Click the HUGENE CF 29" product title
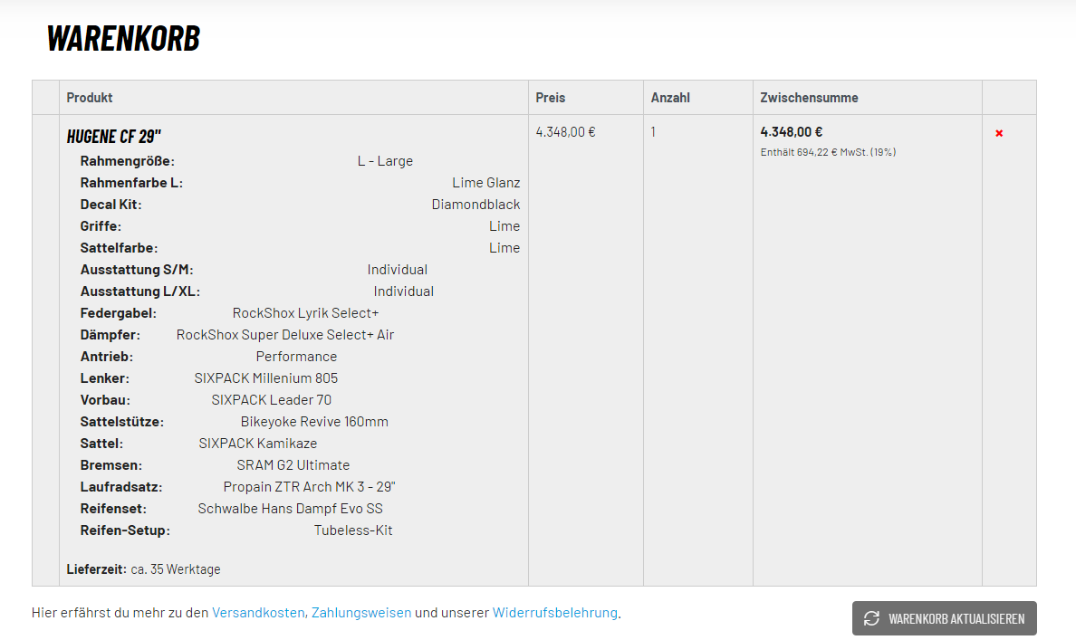The image size is (1076, 640). pos(114,137)
